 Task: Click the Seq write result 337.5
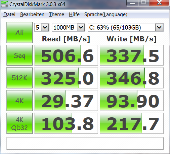pos(132,55)
